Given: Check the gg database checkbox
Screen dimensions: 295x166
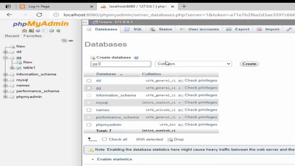Looking at the screenshot, I should click(x=89, y=88).
